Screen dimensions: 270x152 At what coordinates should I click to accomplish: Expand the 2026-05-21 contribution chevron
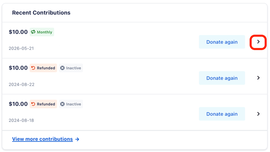coord(258,42)
